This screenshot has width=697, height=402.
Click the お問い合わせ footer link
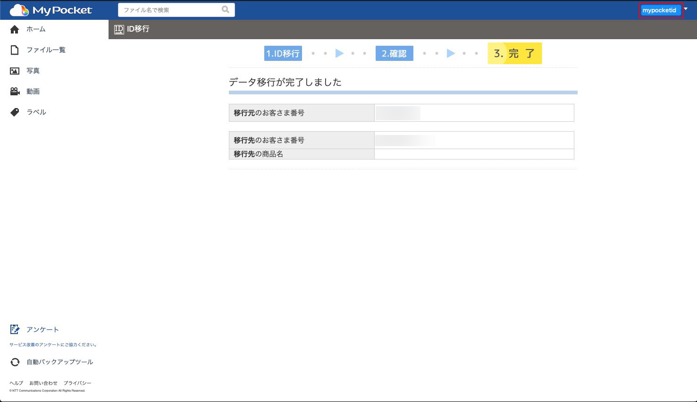tap(43, 383)
